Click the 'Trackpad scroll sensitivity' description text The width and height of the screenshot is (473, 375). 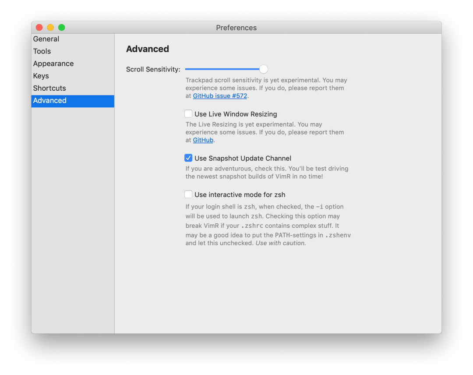click(x=266, y=88)
